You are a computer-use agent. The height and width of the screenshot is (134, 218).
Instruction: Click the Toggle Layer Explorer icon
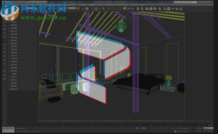pyautogui.click(x=142, y=9)
